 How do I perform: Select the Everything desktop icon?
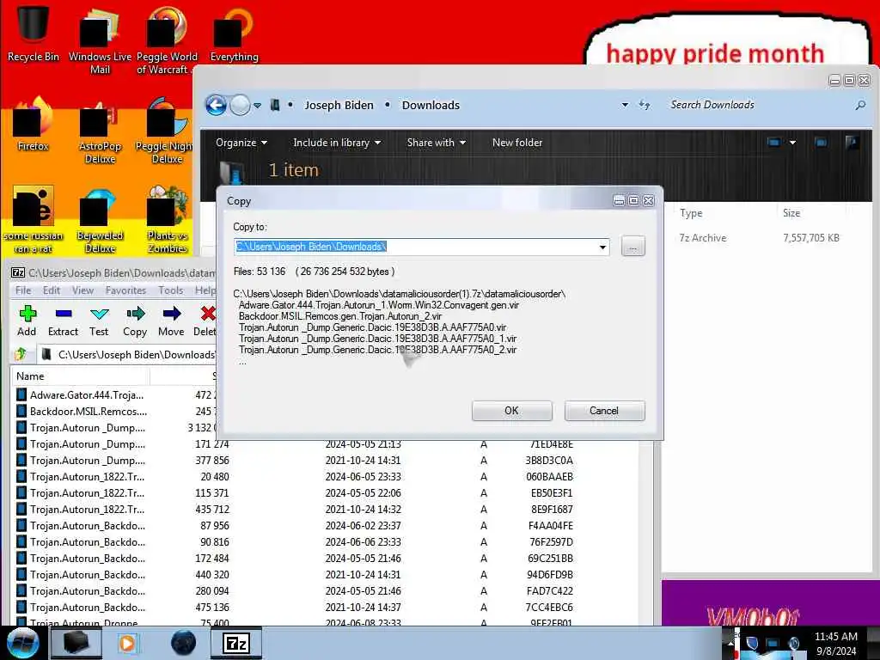click(234, 34)
